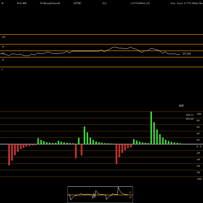Open the mini overview chart at bottom

point(100,194)
